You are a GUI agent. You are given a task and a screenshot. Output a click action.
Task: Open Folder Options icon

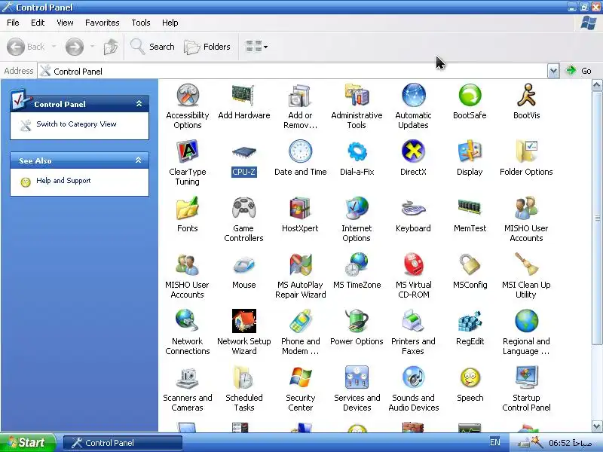coord(526,151)
